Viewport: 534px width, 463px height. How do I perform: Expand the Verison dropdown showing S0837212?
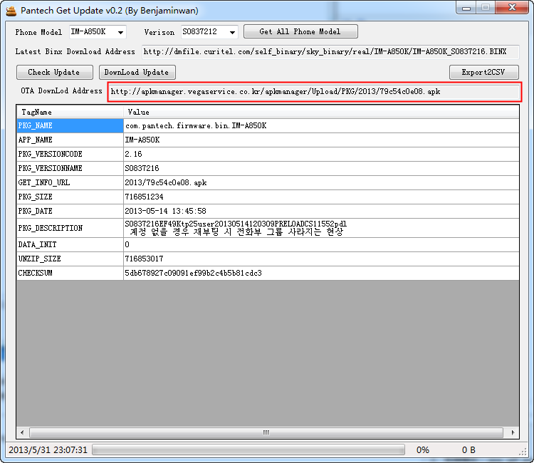pos(209,32)
